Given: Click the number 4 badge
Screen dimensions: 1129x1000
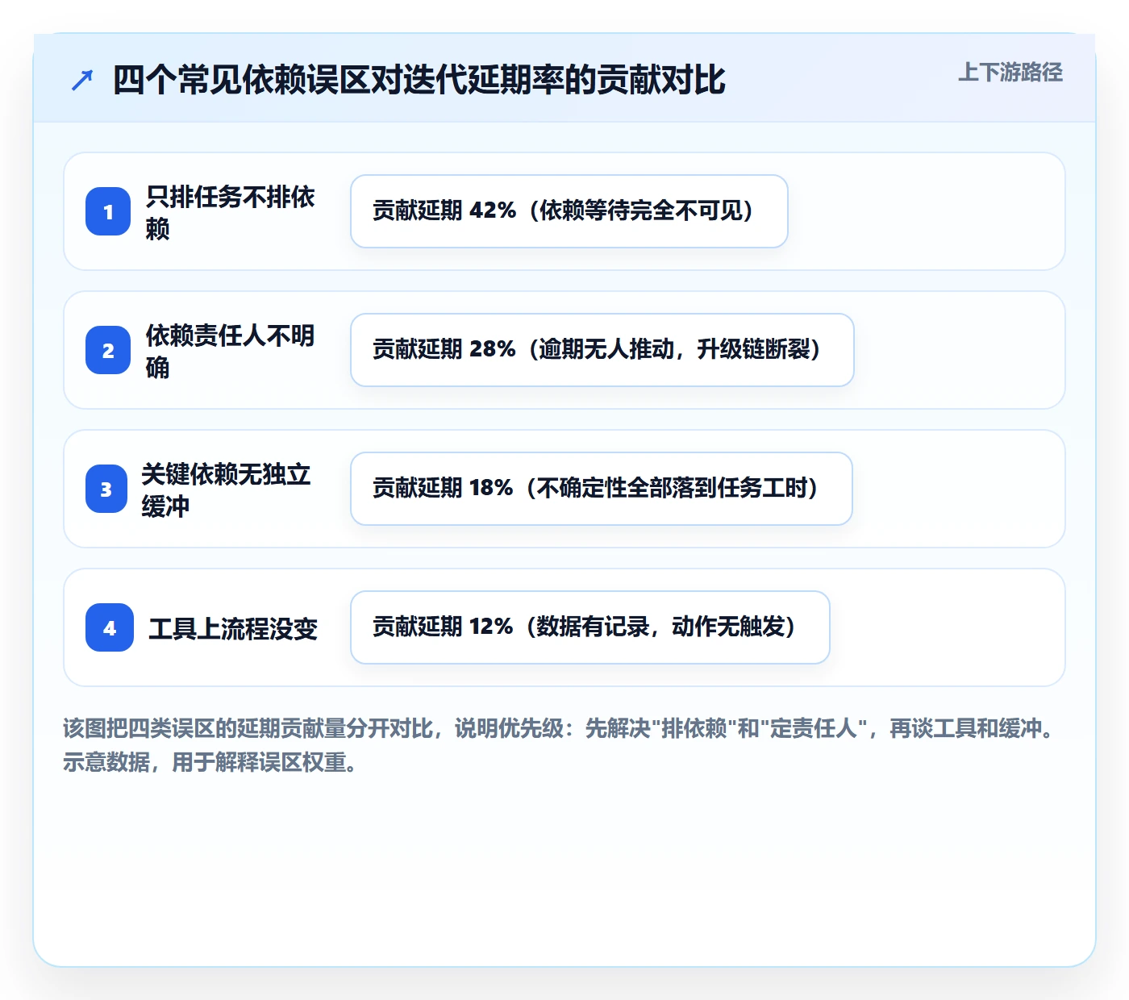Looking at the screenshot, I should pos(110,627).
